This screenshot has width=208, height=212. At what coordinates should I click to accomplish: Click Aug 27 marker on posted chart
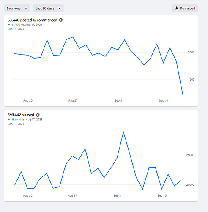73,100
